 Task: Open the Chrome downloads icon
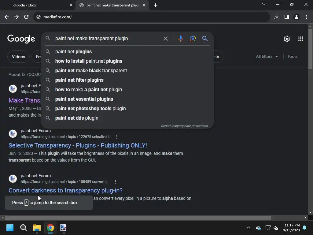[x=277, y=17]
